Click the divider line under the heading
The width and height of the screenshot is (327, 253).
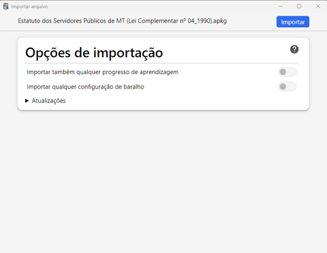[x=161, y=63]
